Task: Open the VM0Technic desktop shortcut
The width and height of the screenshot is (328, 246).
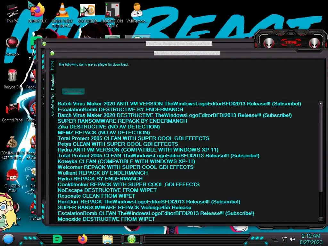Action: click(137, 12)
